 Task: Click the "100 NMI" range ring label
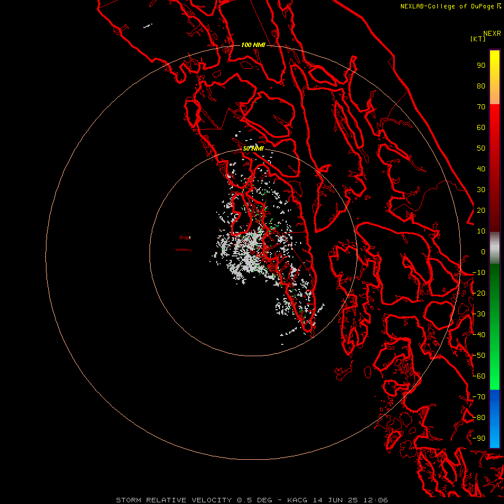(x=253, y=45)
